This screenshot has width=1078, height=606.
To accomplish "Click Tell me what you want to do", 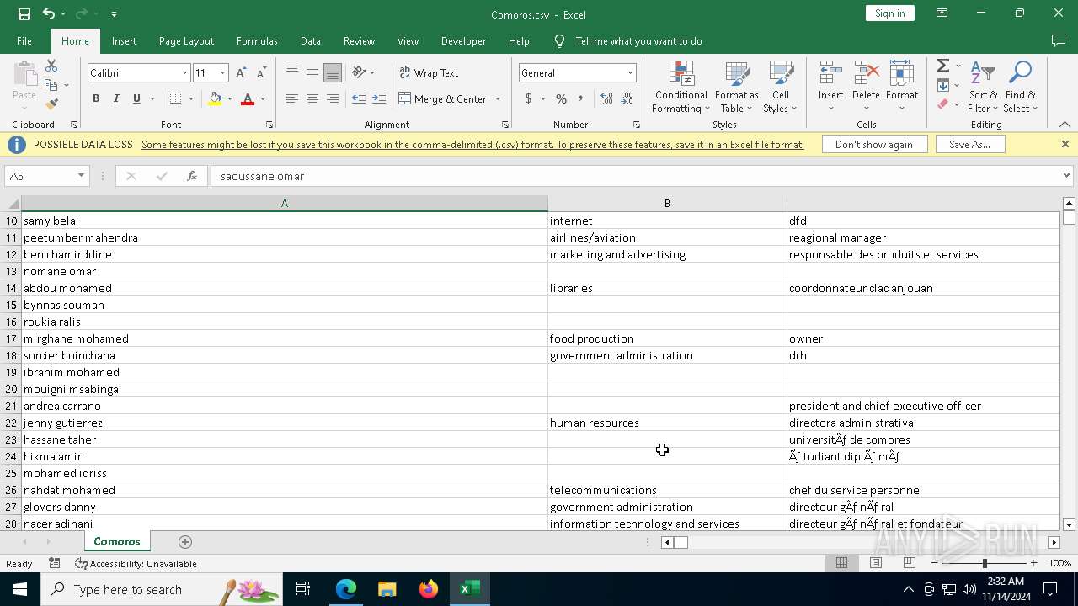I will coord(638,40).
